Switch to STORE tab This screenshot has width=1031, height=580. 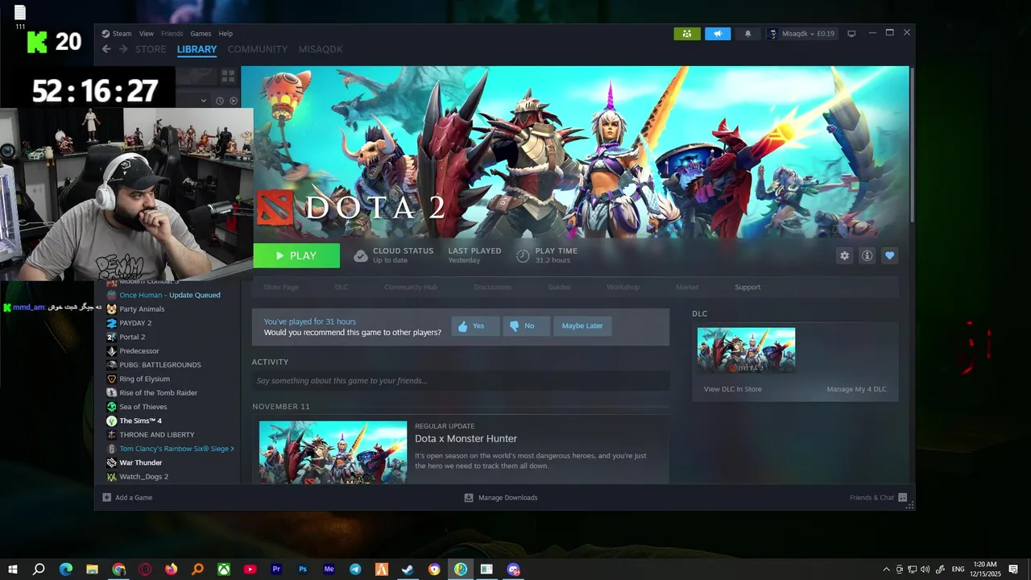point(151,49)
